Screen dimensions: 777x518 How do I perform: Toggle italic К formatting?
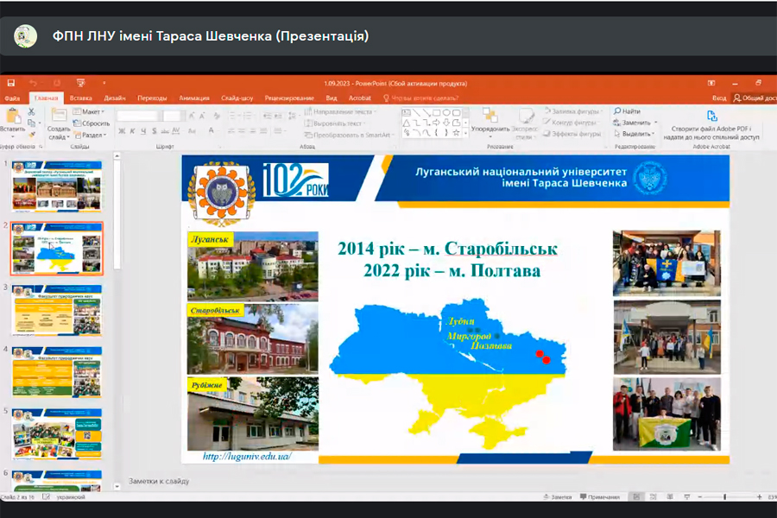pos(133,132)
